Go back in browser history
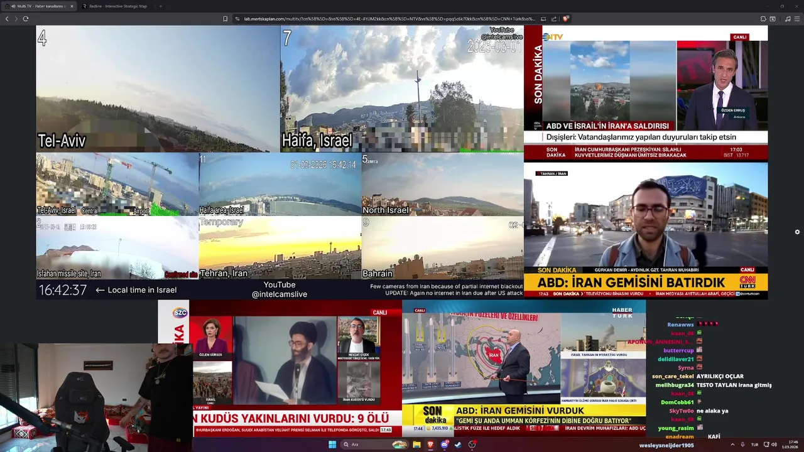Viewport: 804px width, 452px height. pos(7,19)
